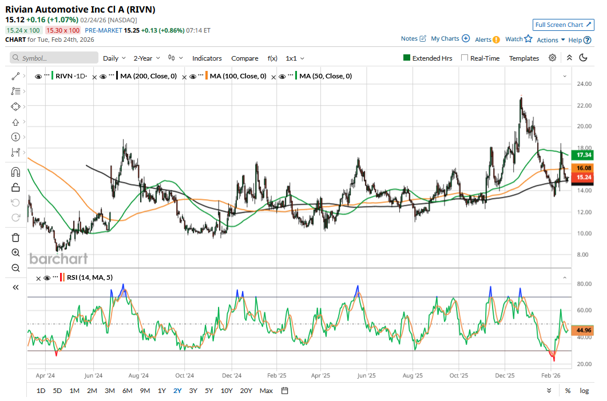Screen dimensions: 607x401
Task: Click the zoom out magnifier icon
Action: [15, 268]
